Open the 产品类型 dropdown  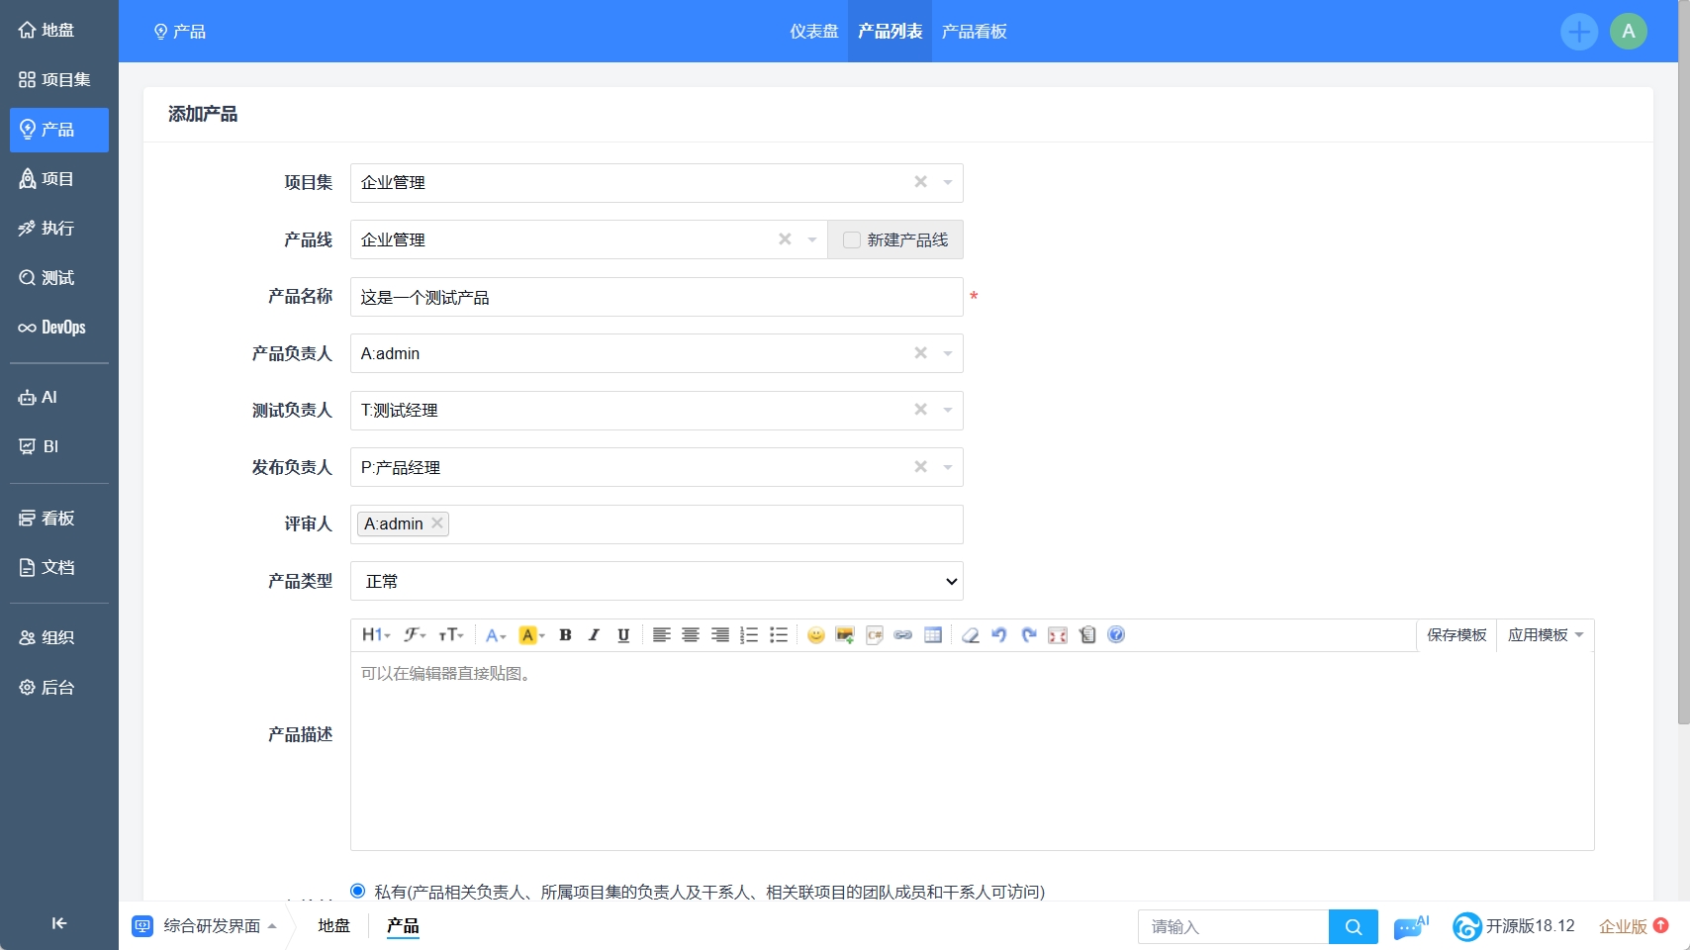(x=656, y=581)
